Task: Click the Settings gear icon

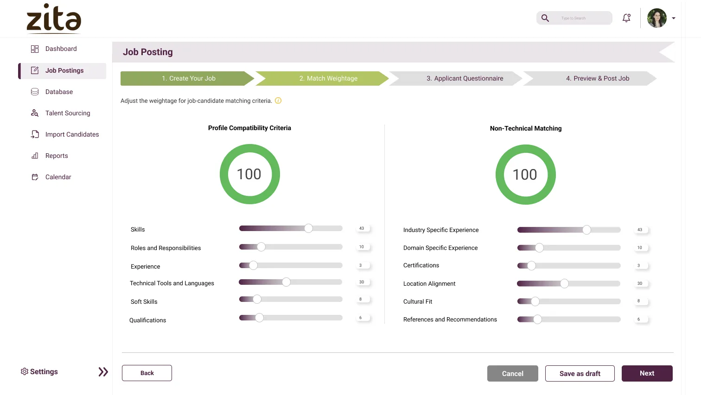Action: click(25, 371)
